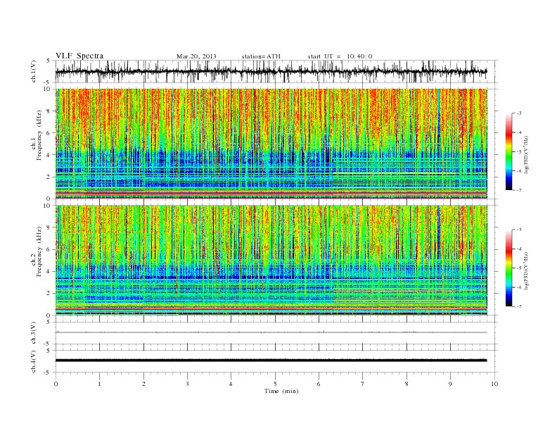Image resolution: width=557 pixels, height=431 pixels.
Task: Click the time axis tick label '2'
Action: (143, 384)
